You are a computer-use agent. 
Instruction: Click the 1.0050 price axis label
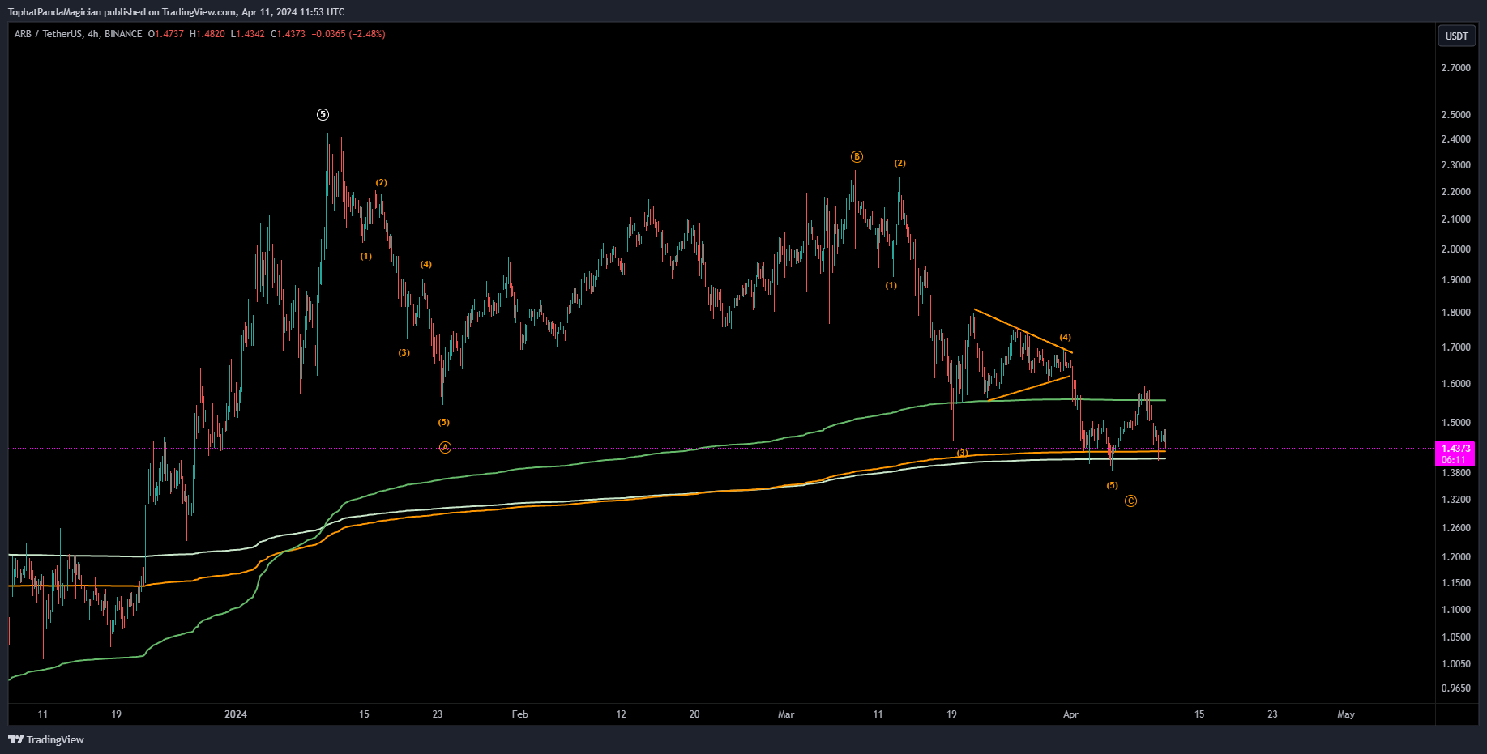pyautogui.click(x=1455, y=664)
